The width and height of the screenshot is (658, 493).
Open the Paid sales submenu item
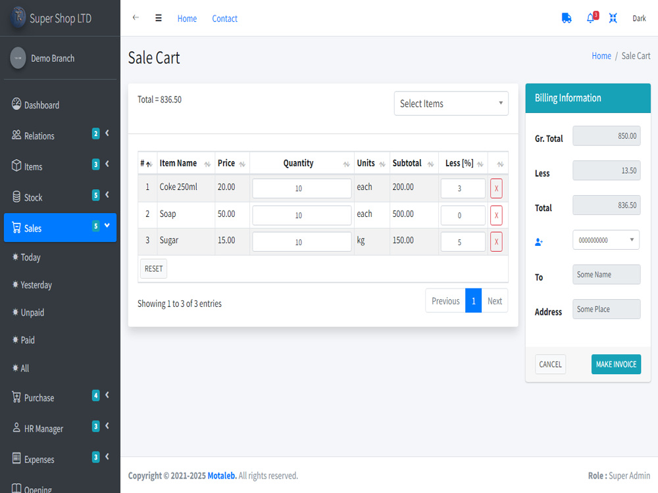pos(60,340)
